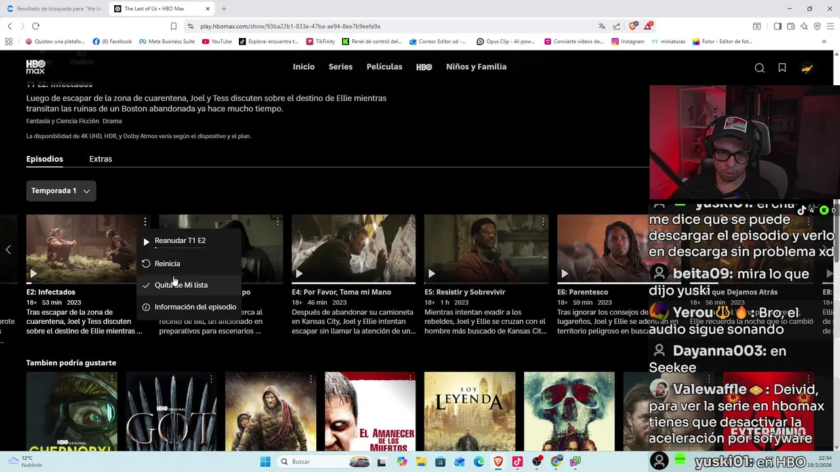Open Brave Rewards triangle icon
Image resolution: width=840 pixels, height=472 pixels.
click(x=648, y=26)
